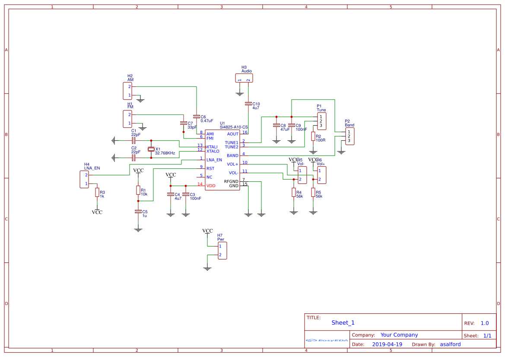Click capacitor C4 4u7 symbol
The width and height of the screenshot is (505, 357).
[x=171, y=194]
